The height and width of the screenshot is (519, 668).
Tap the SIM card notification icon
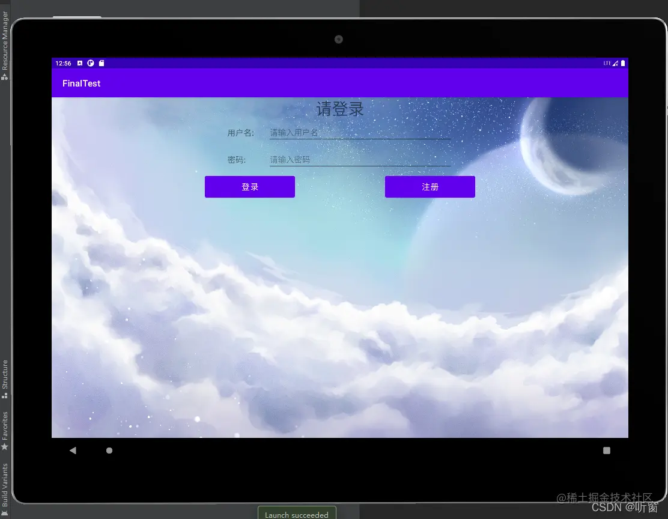pos(101,63)
